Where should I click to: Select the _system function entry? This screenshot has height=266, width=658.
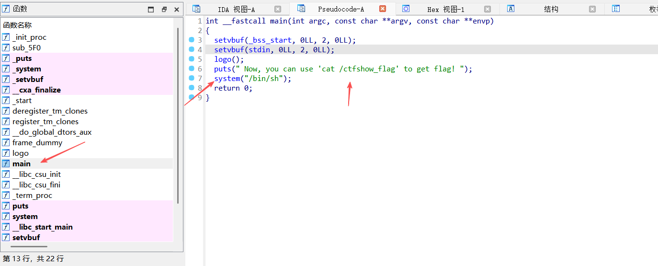27,69
